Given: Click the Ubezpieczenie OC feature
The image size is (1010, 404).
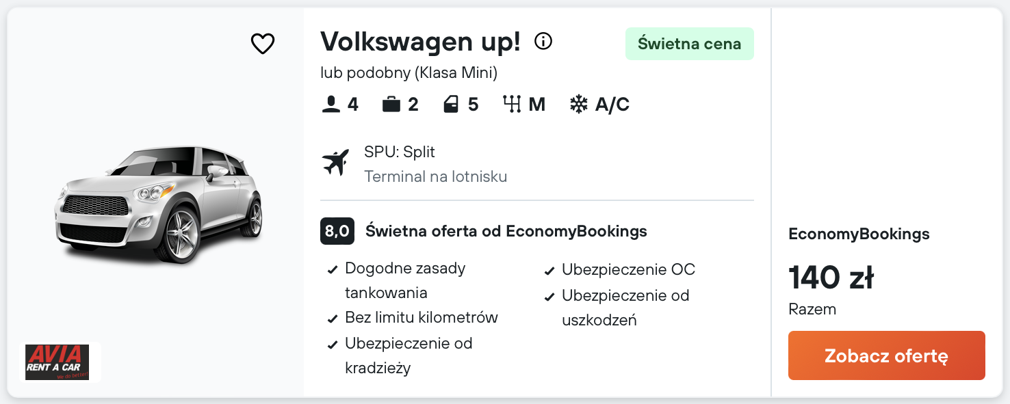Looking at the screenshot, I should point(628,269).
